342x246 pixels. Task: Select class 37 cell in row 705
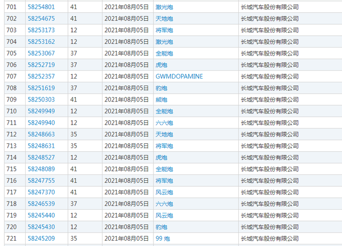85,53
